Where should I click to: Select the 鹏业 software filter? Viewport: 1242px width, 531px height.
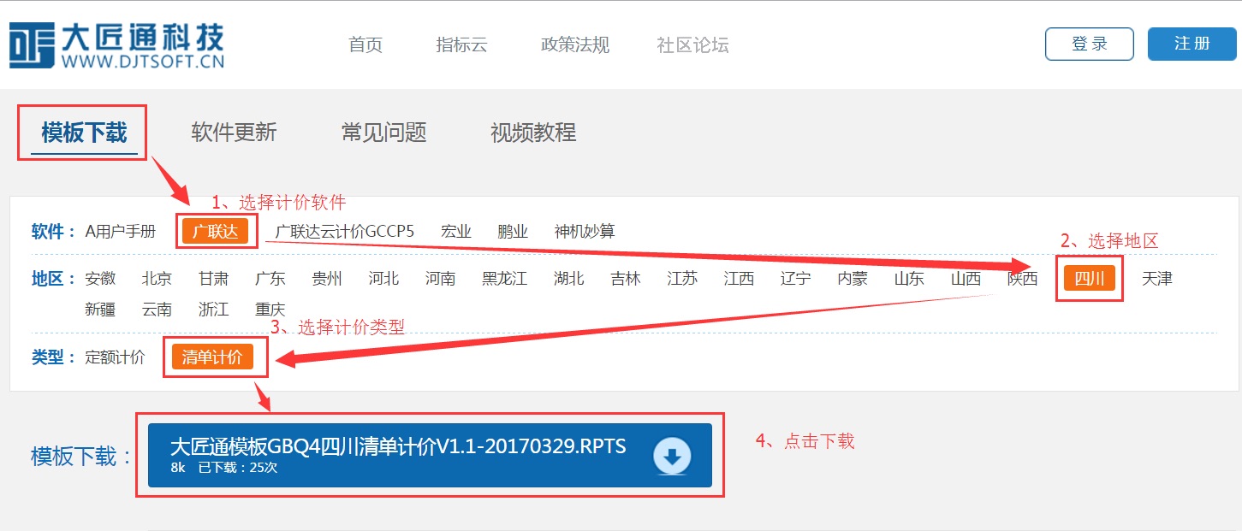[513, 231]
